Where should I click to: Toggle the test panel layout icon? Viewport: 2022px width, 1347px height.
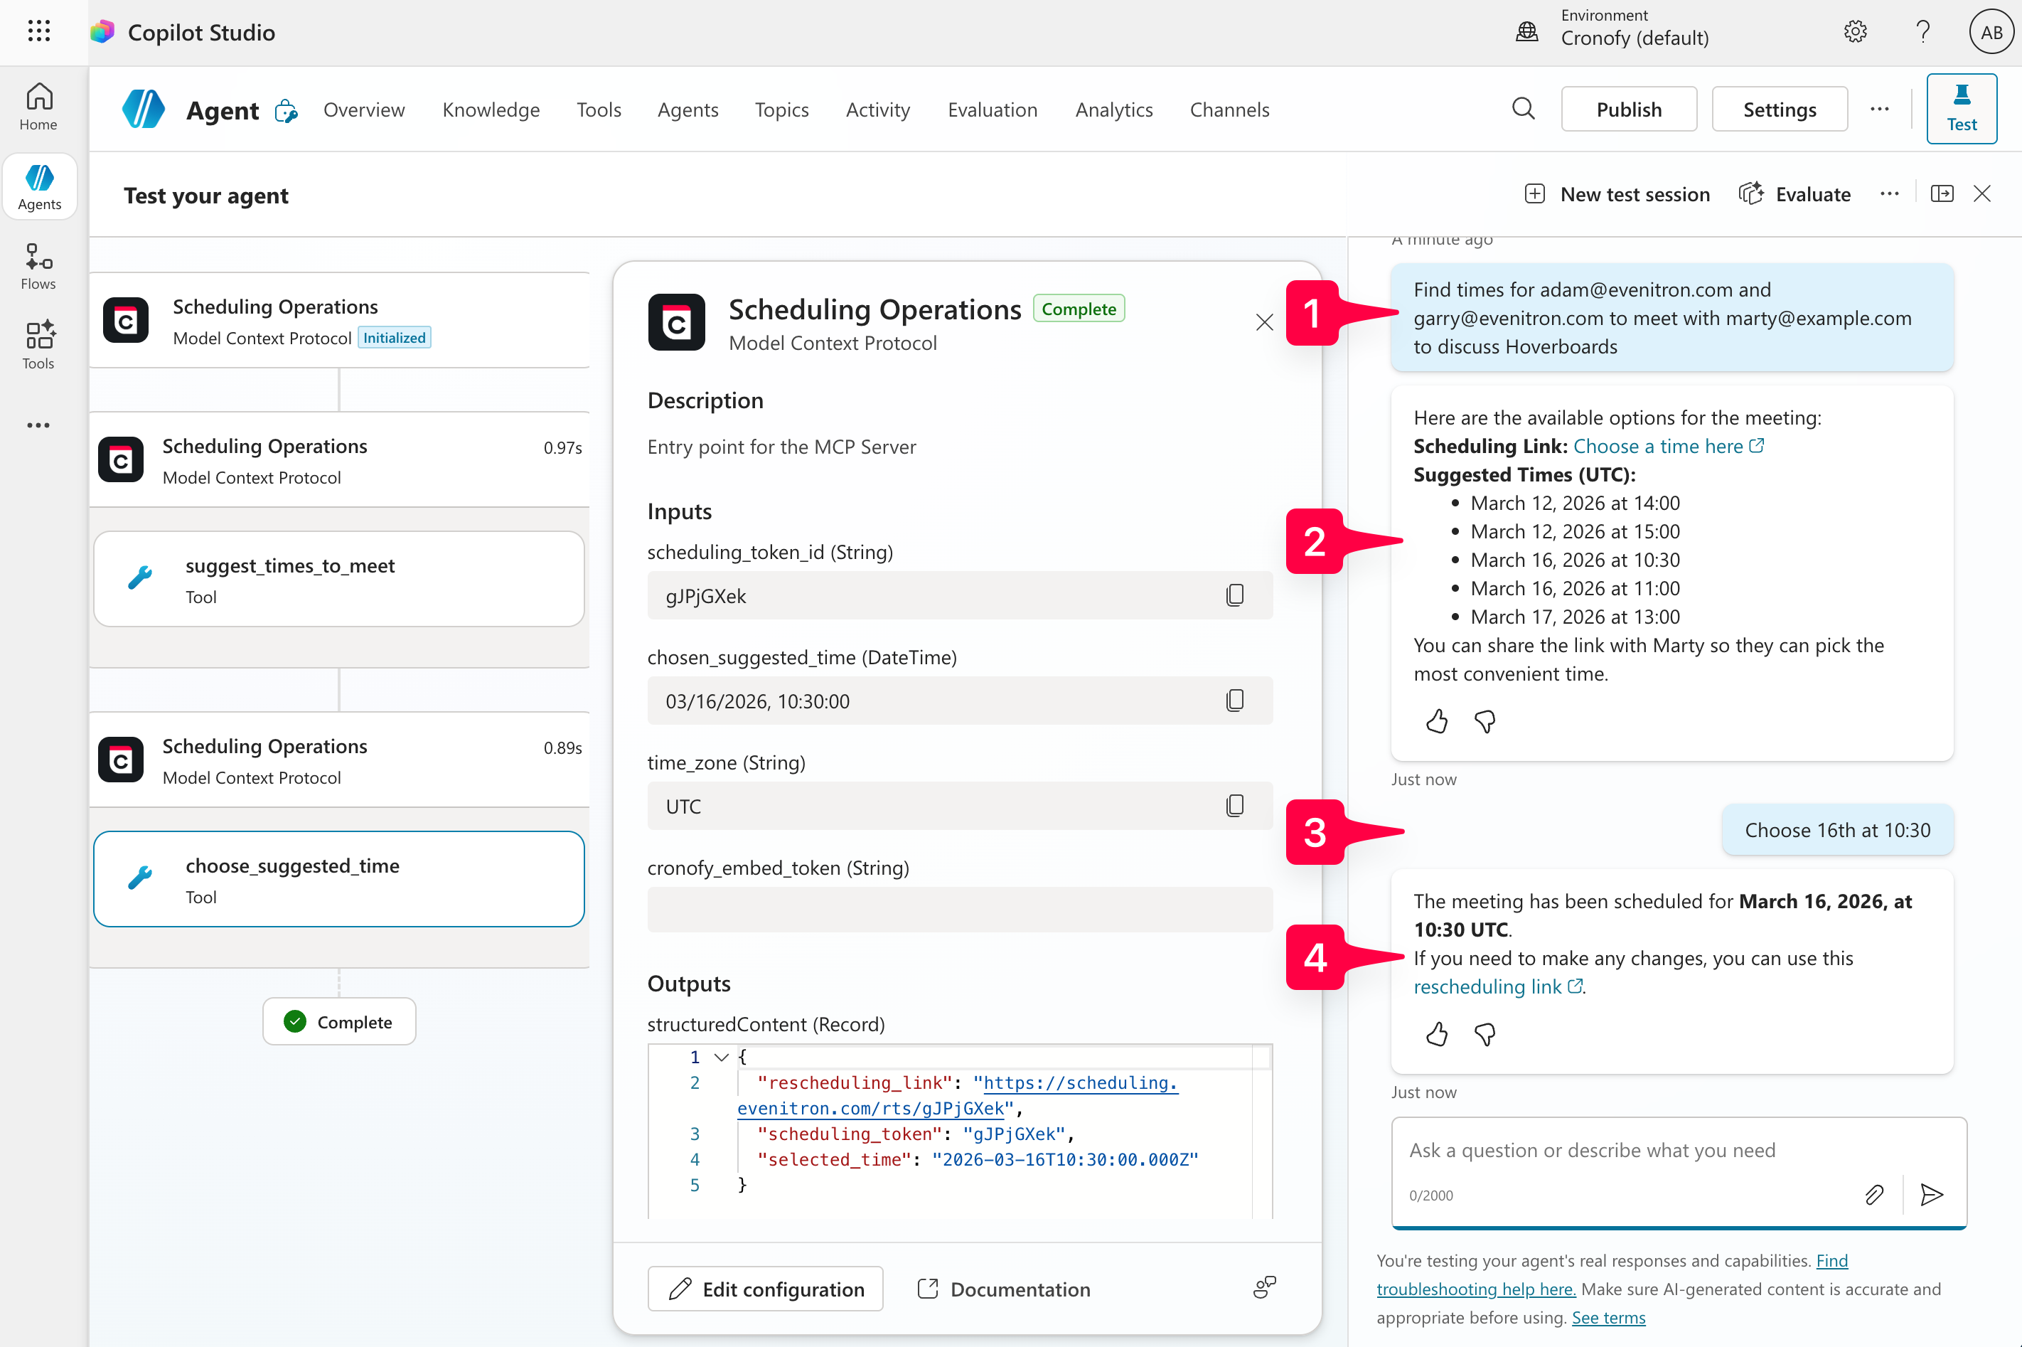(x=1941, y=194)
